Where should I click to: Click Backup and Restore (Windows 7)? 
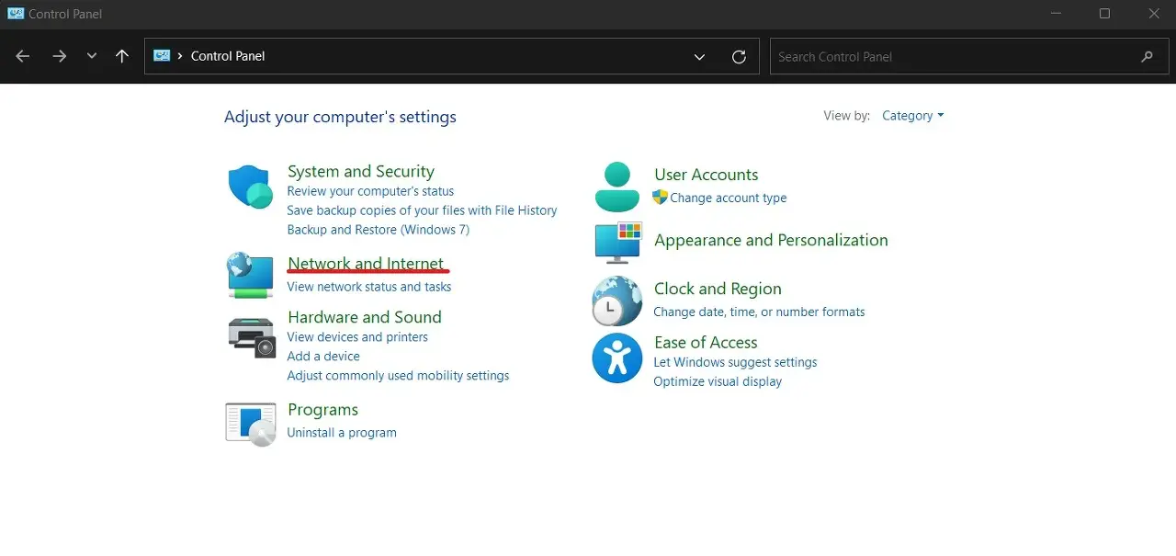click(379, 230)
